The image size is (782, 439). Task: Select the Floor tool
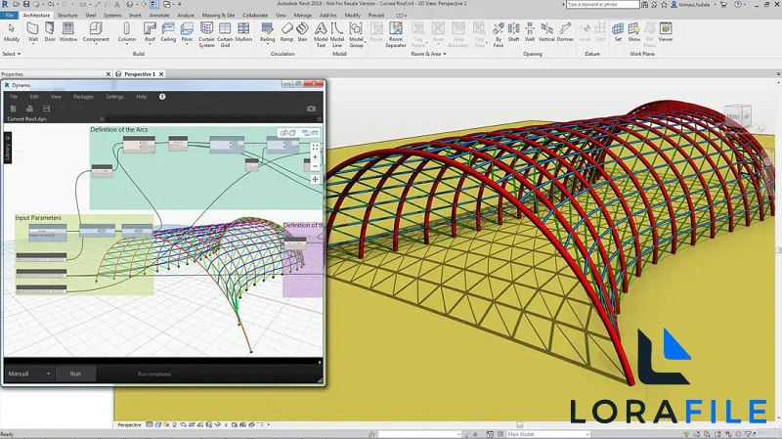[187, 32]
